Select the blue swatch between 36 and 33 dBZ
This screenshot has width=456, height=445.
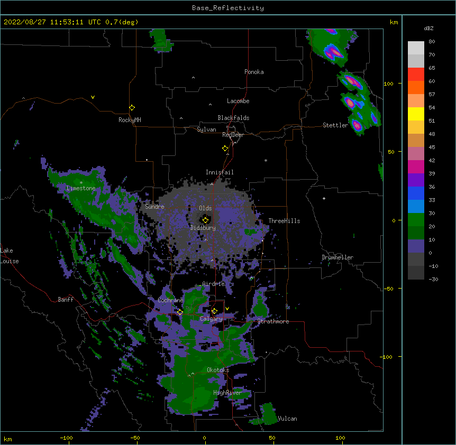pyautogui.click(x=416, y=193)
